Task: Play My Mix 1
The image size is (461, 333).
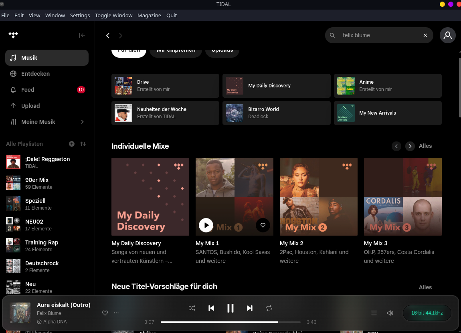Action: [x=206, y=225]
